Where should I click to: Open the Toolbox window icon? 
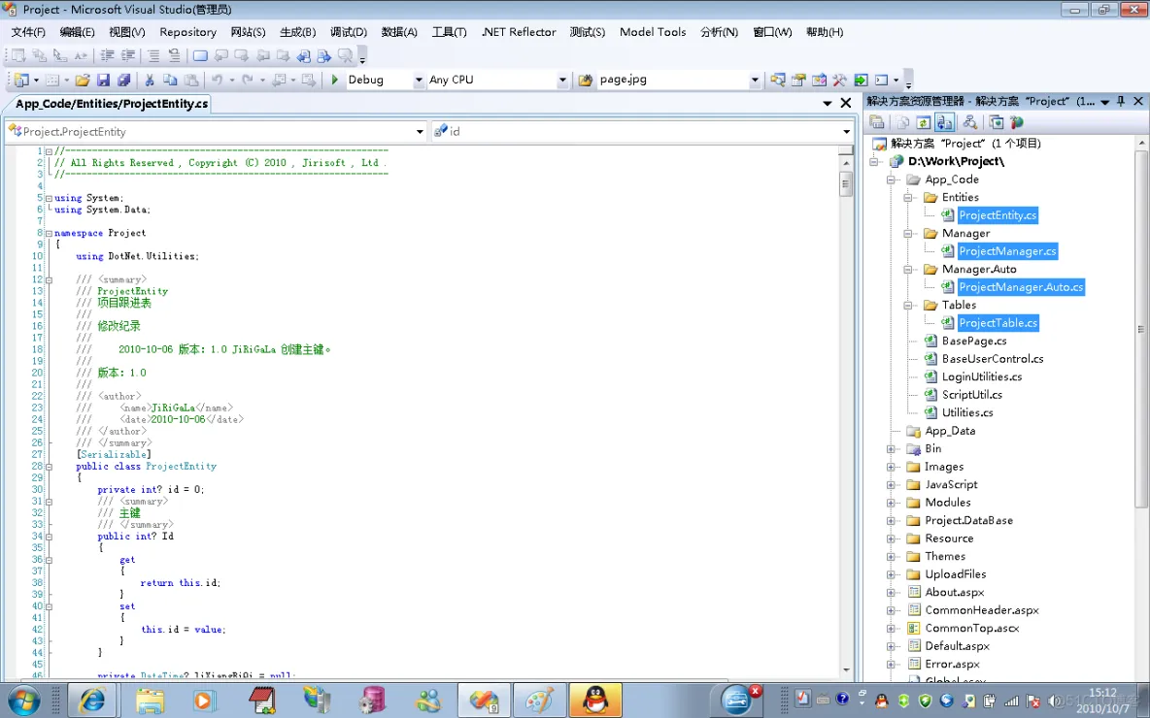click(x=840, y=80)
